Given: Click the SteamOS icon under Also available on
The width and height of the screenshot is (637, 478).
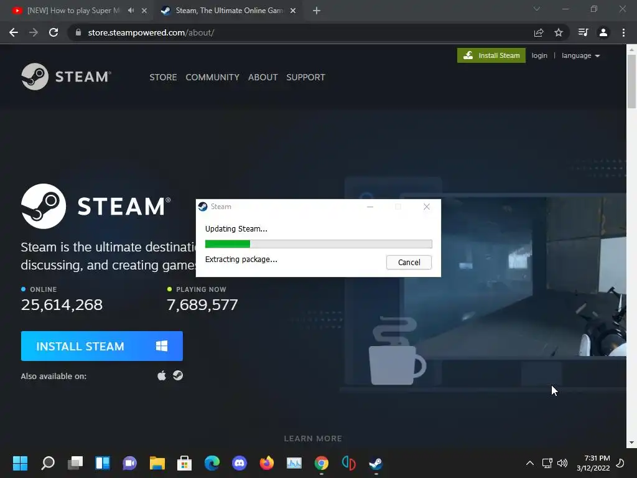Looking at the screenshot, I should [177, 375].
